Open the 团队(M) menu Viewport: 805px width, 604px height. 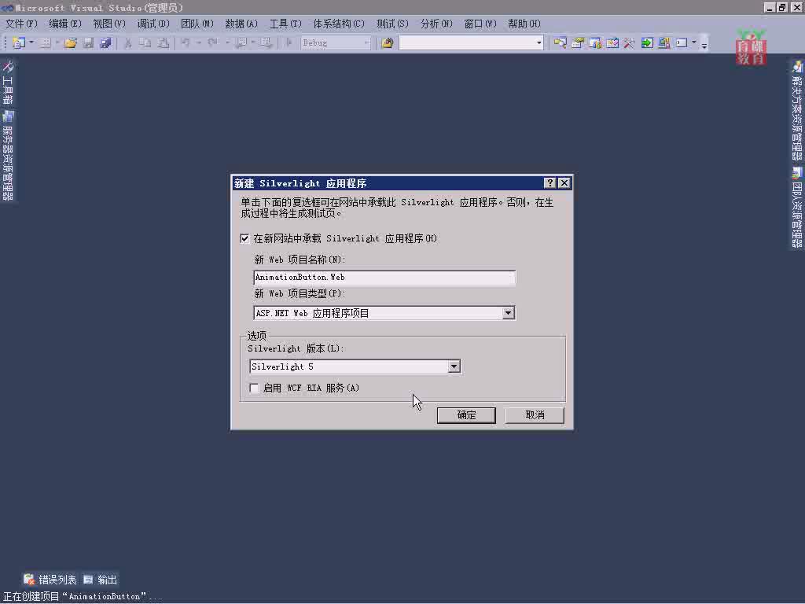point(197,24)
